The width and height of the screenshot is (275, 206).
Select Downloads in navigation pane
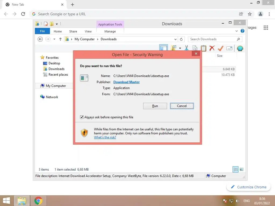pyautogui.click(x=56, y=69)
